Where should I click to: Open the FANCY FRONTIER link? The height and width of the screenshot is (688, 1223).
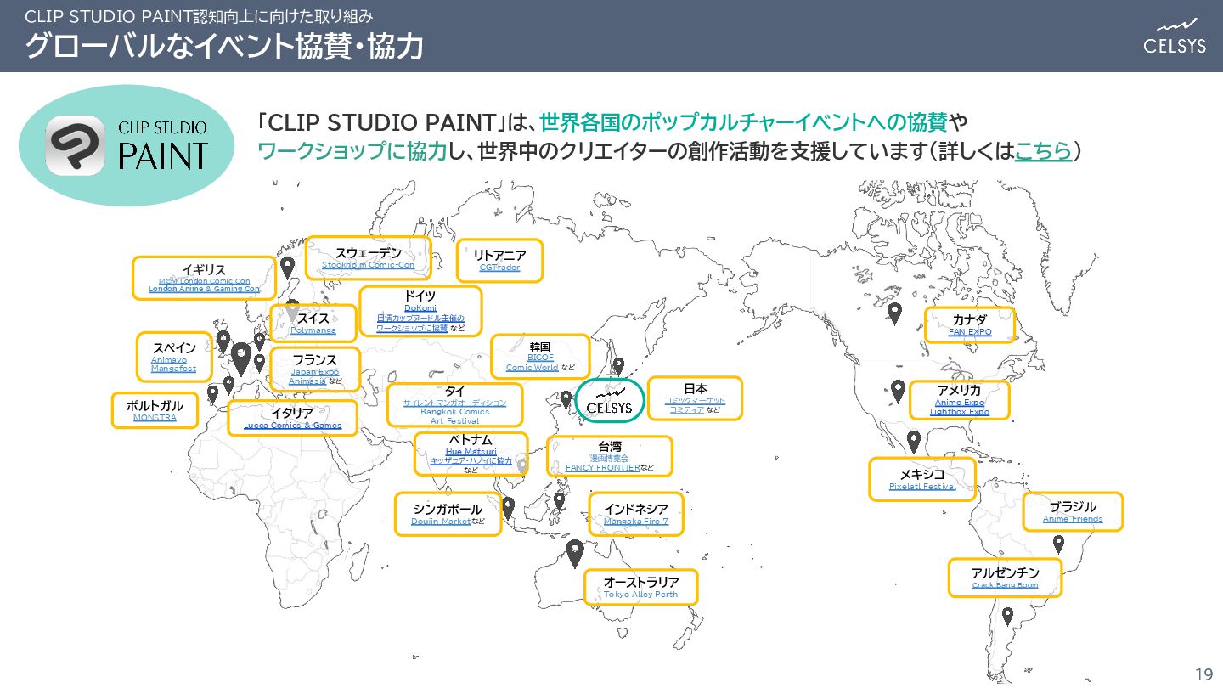click(x=603, y=468)
